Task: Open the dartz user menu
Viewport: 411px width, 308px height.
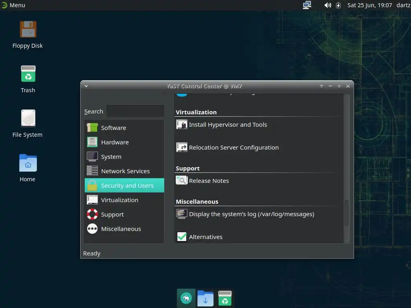Action: [403, 5]
